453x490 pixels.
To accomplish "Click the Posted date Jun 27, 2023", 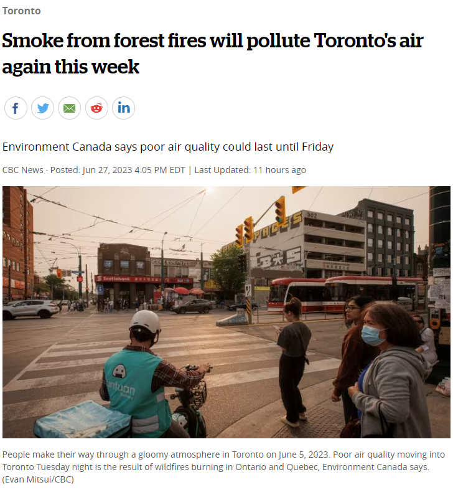I will click(x=118, y=170).
